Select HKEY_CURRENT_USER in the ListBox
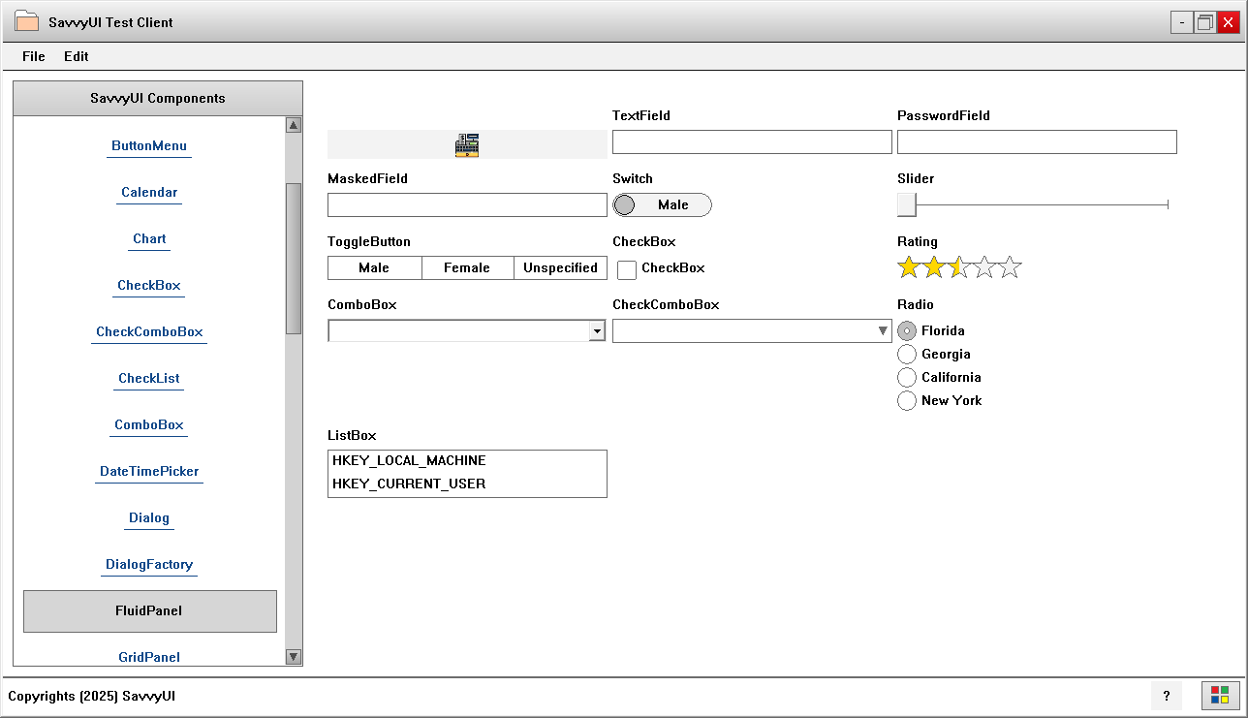 pos(409,484)
